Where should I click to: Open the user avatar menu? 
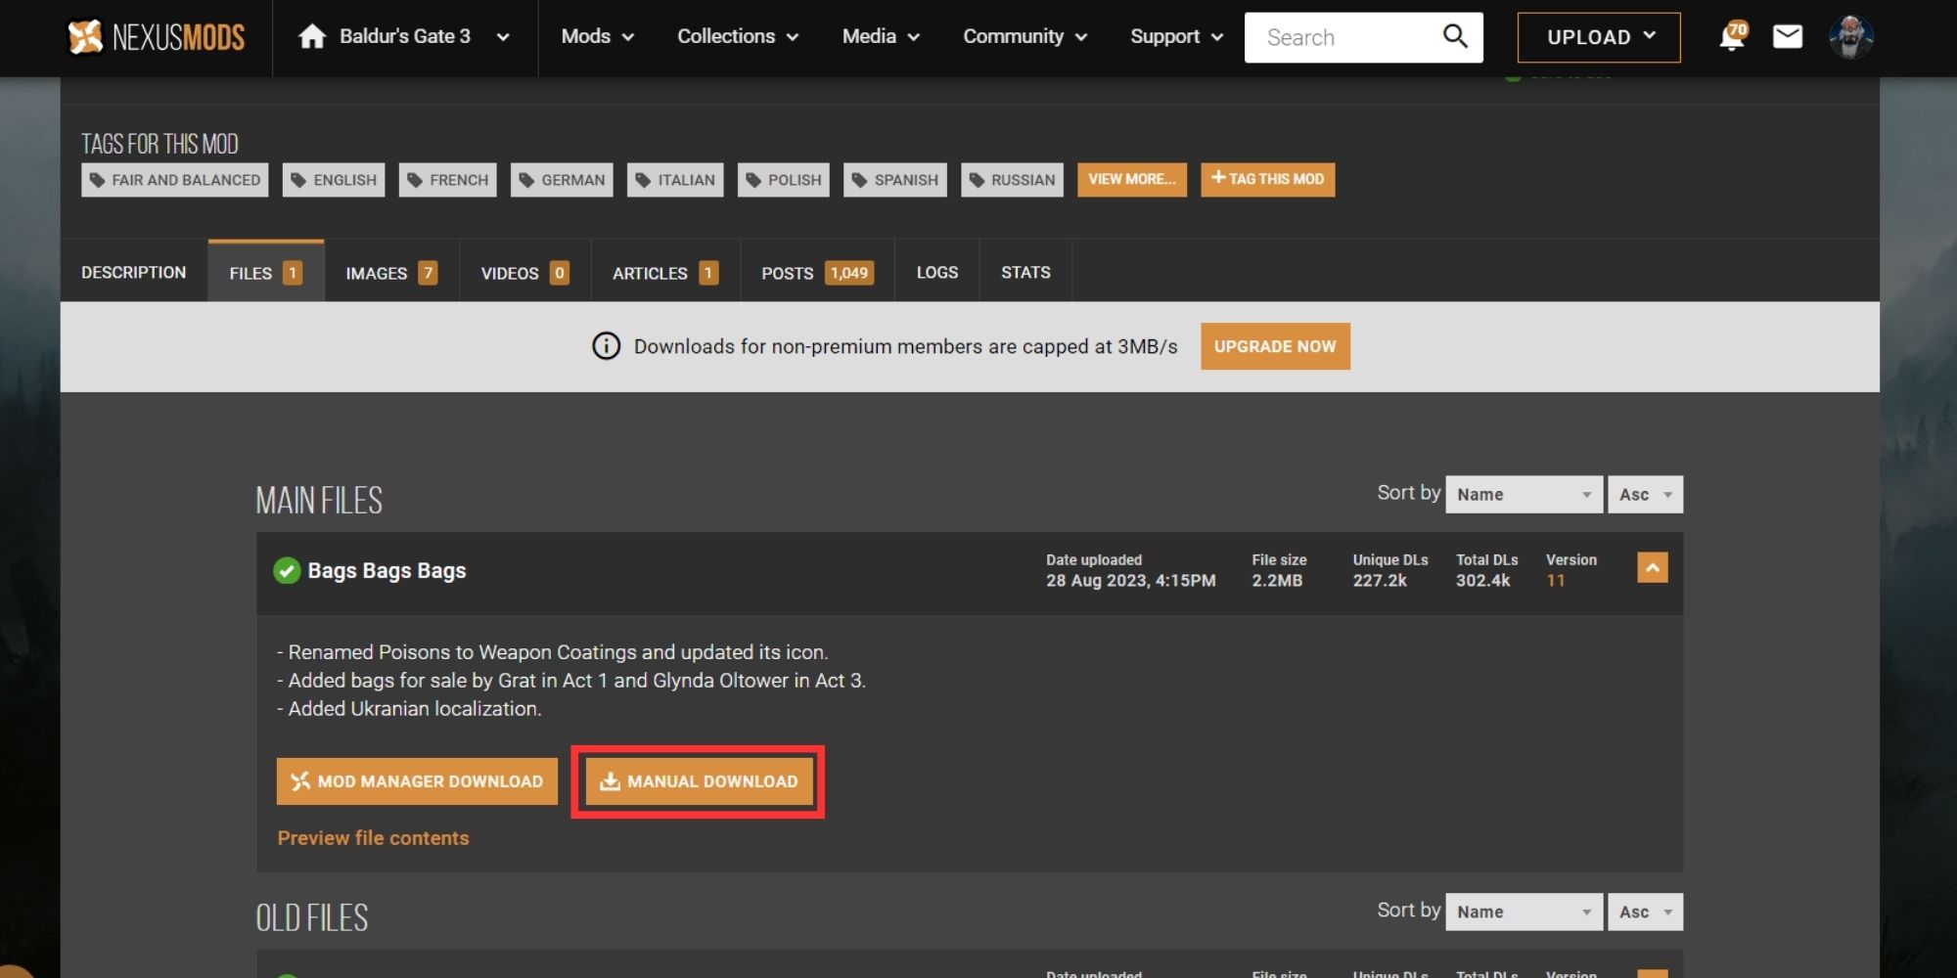coord(1850,37)
